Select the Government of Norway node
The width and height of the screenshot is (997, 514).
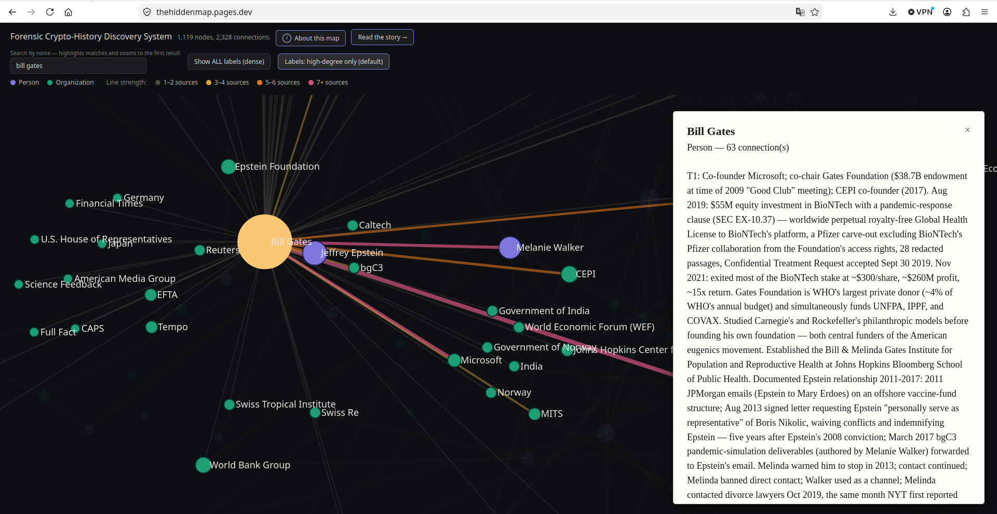coord(487,347)
